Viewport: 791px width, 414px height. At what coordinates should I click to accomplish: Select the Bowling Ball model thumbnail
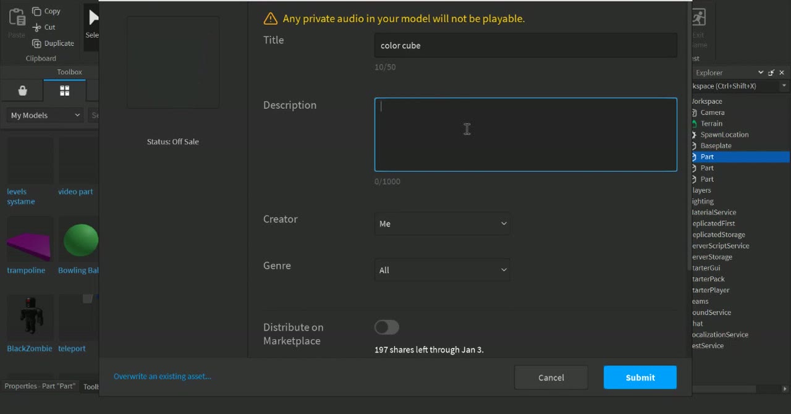coord(78,240)
